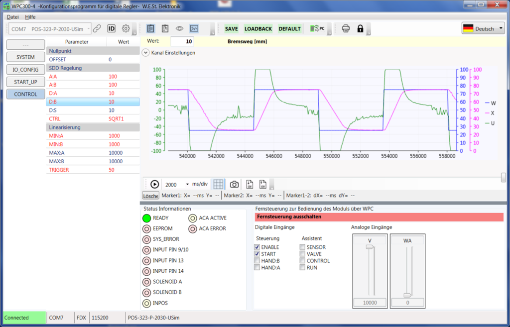Open settings via the gear icon
This screenshot has height=327, width=510.
[126, 28]
